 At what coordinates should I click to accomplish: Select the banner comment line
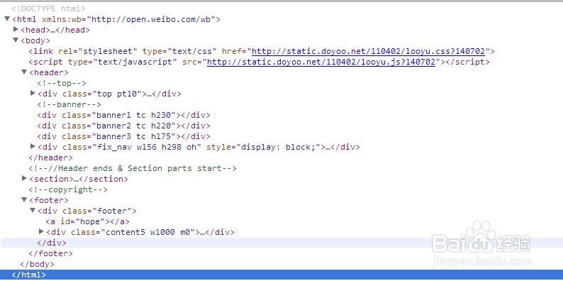click(69, 104)
